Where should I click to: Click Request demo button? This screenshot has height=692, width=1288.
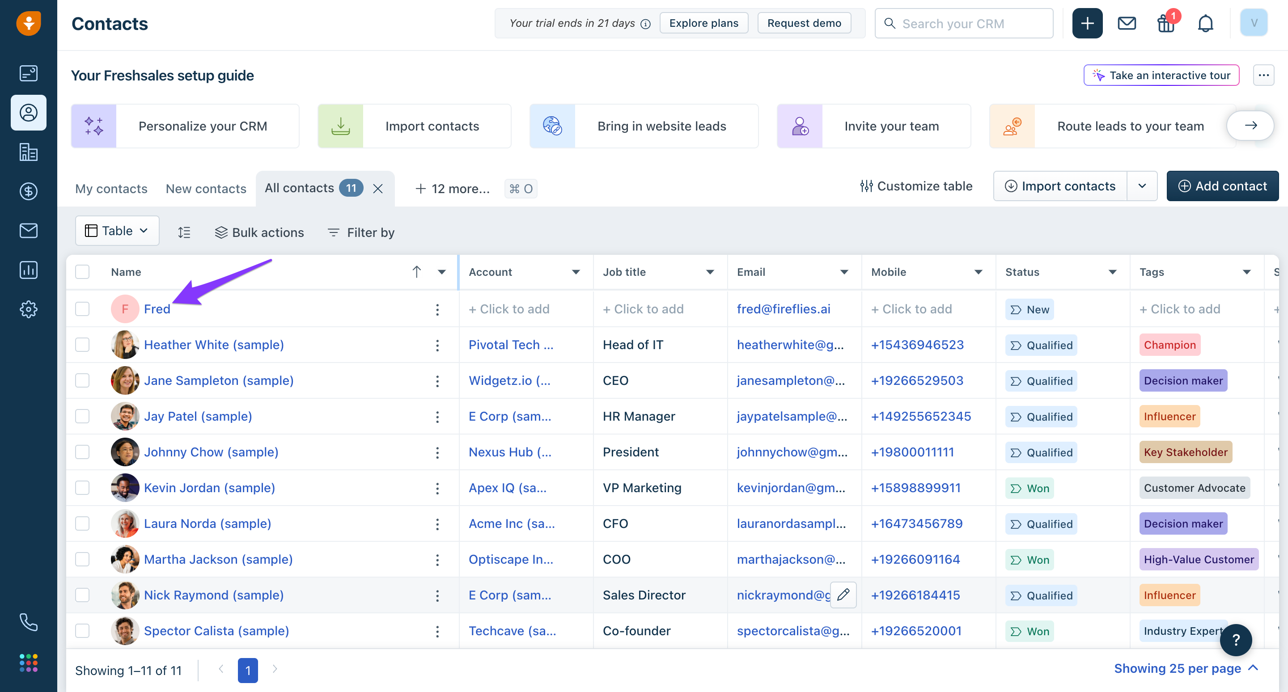point(804,23)
